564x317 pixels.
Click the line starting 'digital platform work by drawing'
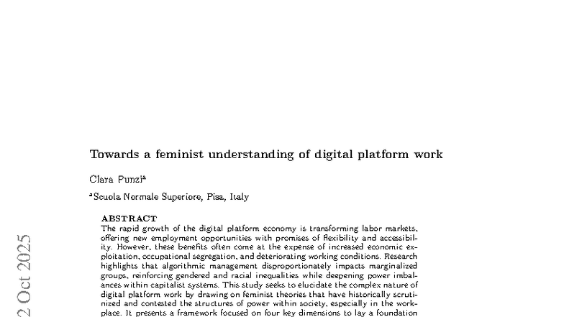click(x=259, y=295)
